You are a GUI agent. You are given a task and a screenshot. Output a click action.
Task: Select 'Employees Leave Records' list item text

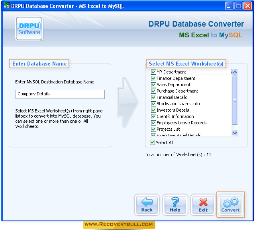point(182,123)
